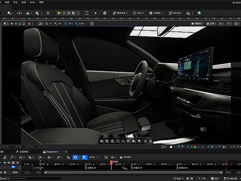Toggle the Sequencer snapping magnet button
The image size is (241, 181).
[75, 157]
